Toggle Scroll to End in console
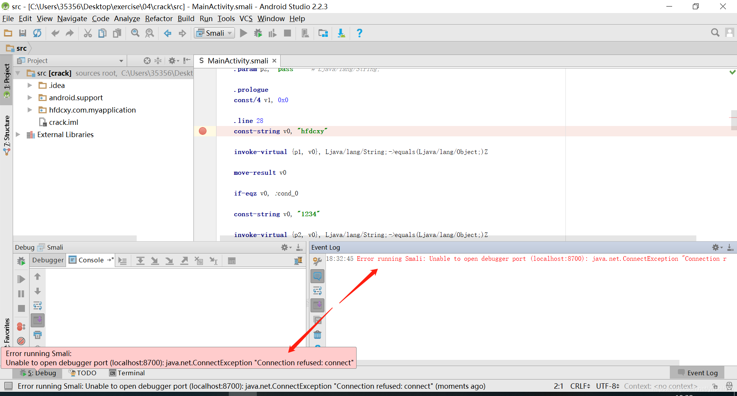The height and width of the screenshot is (396, 737). (x=38, y=320)
